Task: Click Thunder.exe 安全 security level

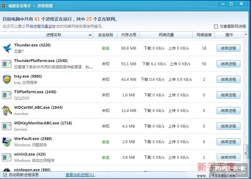Action: pos(105,48)
